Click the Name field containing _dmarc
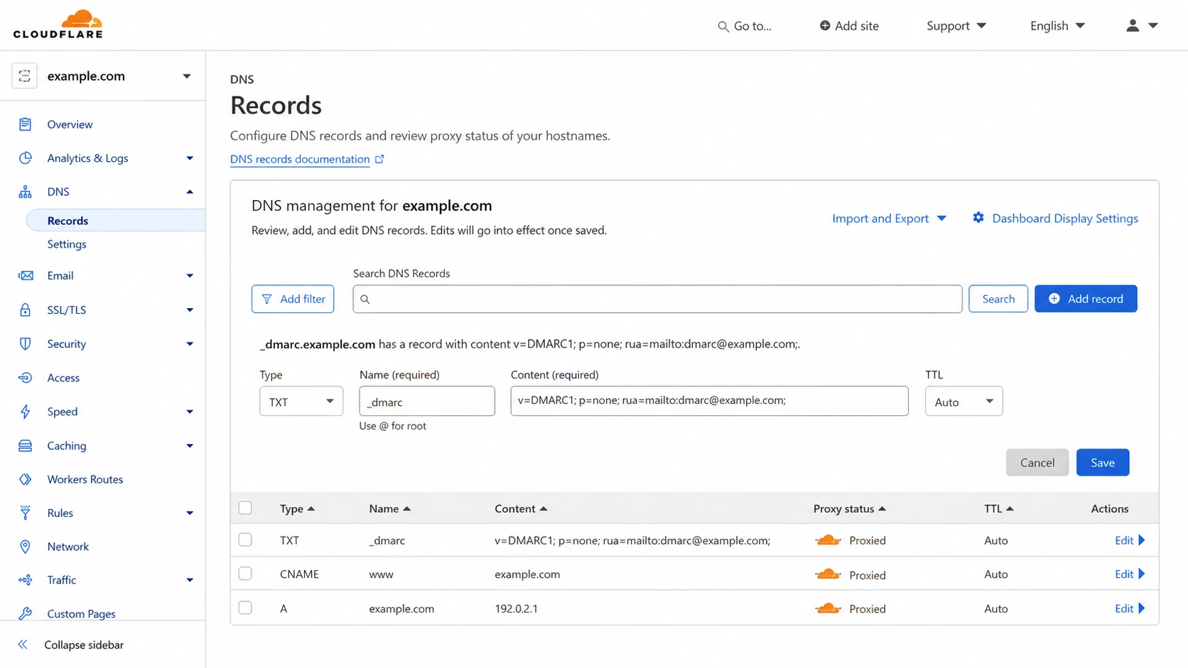 (x=427, y=401)
